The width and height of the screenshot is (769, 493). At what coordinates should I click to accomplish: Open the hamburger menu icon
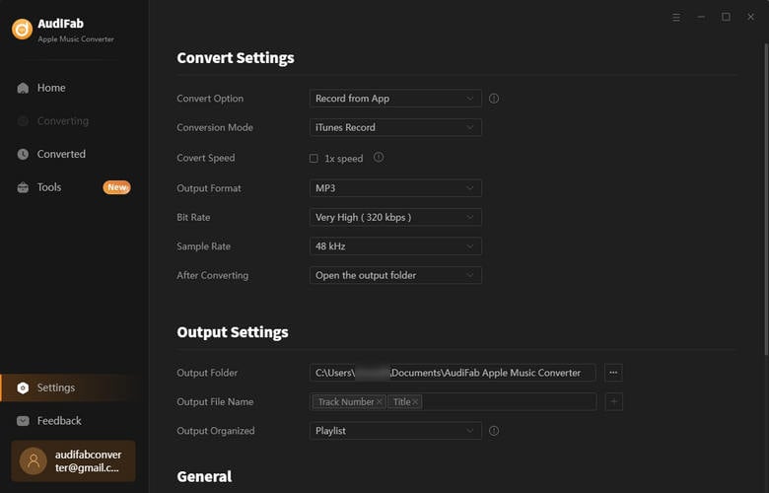[676, 17]
